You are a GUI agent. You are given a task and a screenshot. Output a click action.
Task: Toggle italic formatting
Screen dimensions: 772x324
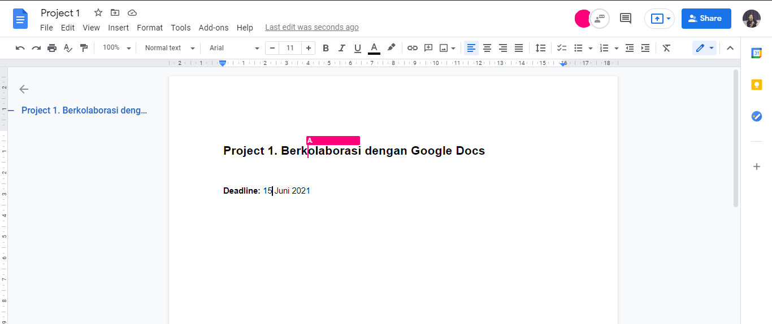point(341,48)
